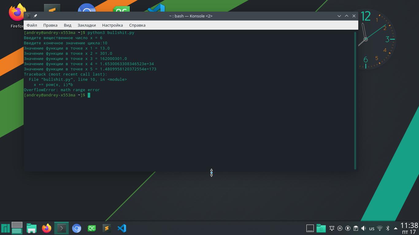This screenshot has height=235, width=419.
Task: Open the Qt Creator desktop shortcut
Action: [x=121, y=9]
